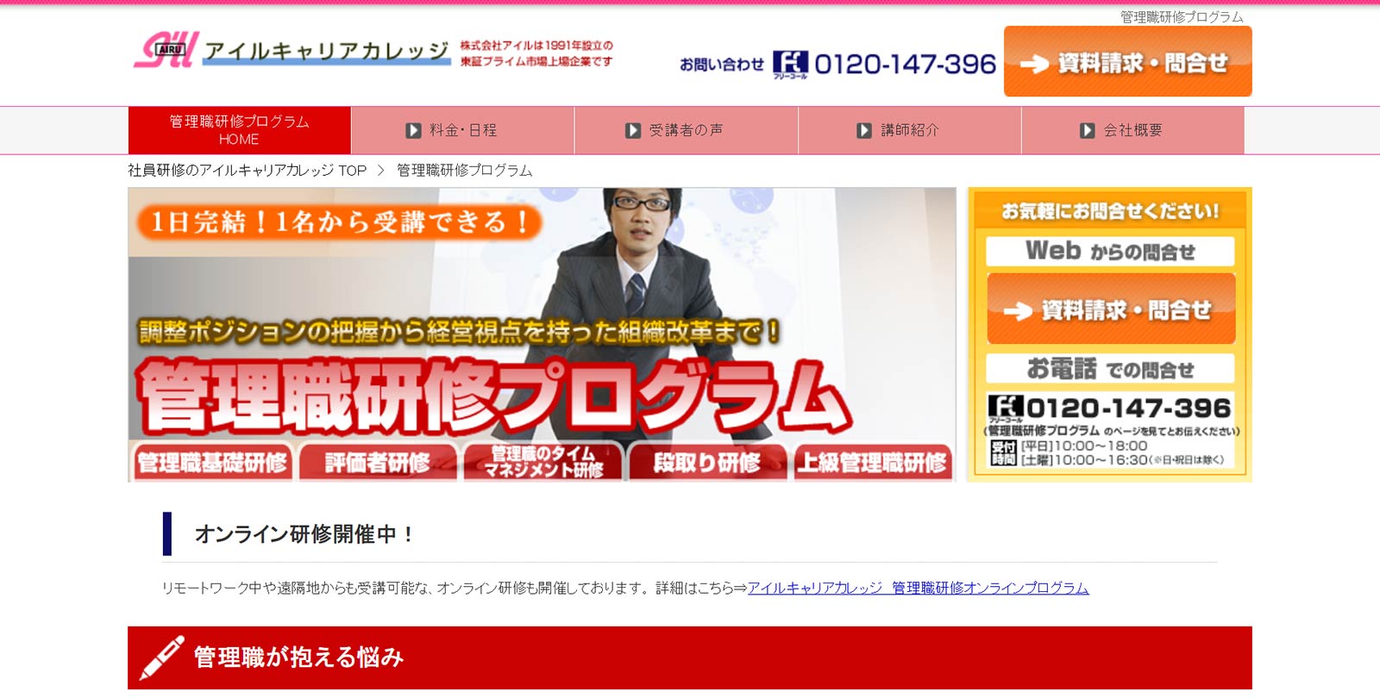Screen dimensions: 1380x698
Task: Click the arrow icon on the sidebar 資料請求・問合せ button
Action: click(1018, 311)
